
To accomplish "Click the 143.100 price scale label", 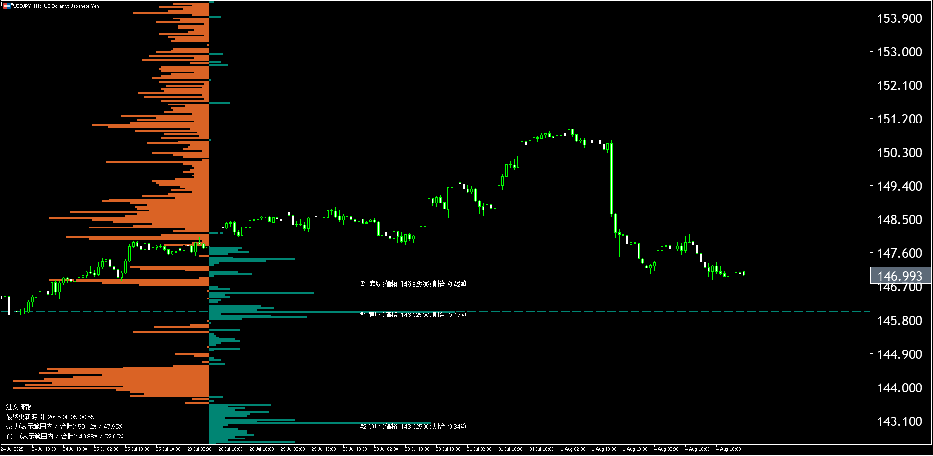I will (899, 421).
